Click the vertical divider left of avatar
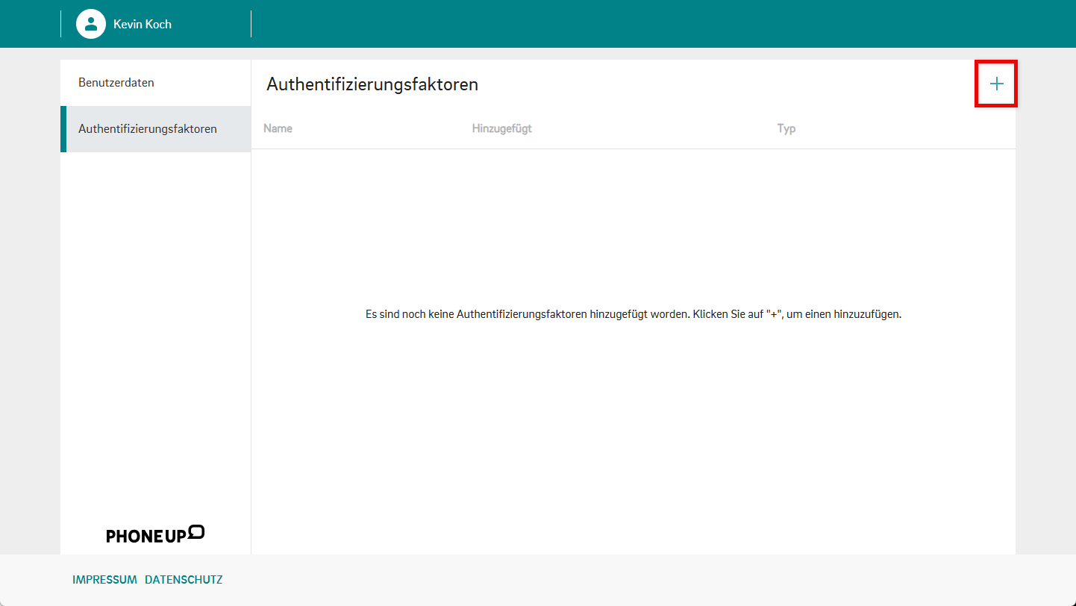Viewport: 1076px width, 606px height. [x=60, y=24]
